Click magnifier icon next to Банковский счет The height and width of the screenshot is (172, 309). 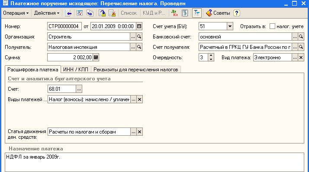tap(301, 37)
